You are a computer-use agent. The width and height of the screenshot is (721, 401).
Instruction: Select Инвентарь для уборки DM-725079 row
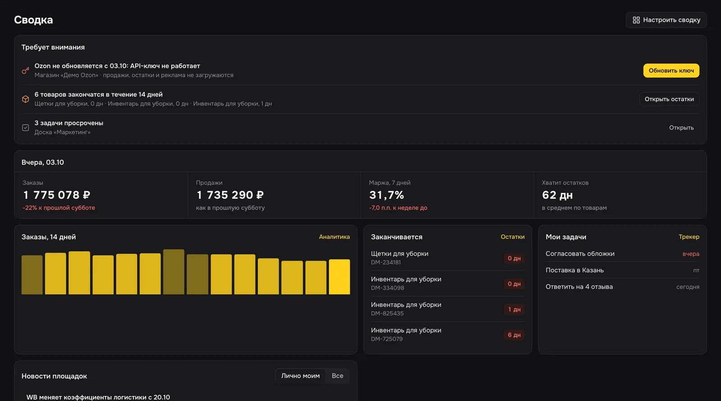pyautogui.click(x=447, y=335)
